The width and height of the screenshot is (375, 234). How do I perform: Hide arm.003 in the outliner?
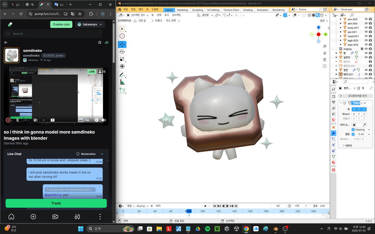pyautogui.click(x=366, y=19)
